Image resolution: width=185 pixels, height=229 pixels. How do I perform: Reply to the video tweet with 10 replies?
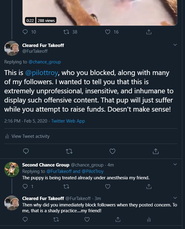(x=26, y=32)
